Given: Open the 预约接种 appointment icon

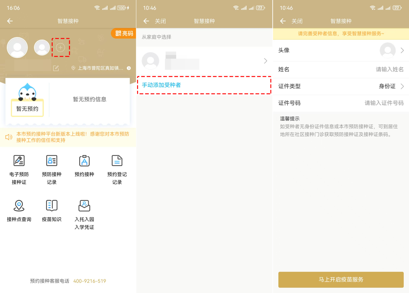Looking at the screenshot, I should [84, 161].
